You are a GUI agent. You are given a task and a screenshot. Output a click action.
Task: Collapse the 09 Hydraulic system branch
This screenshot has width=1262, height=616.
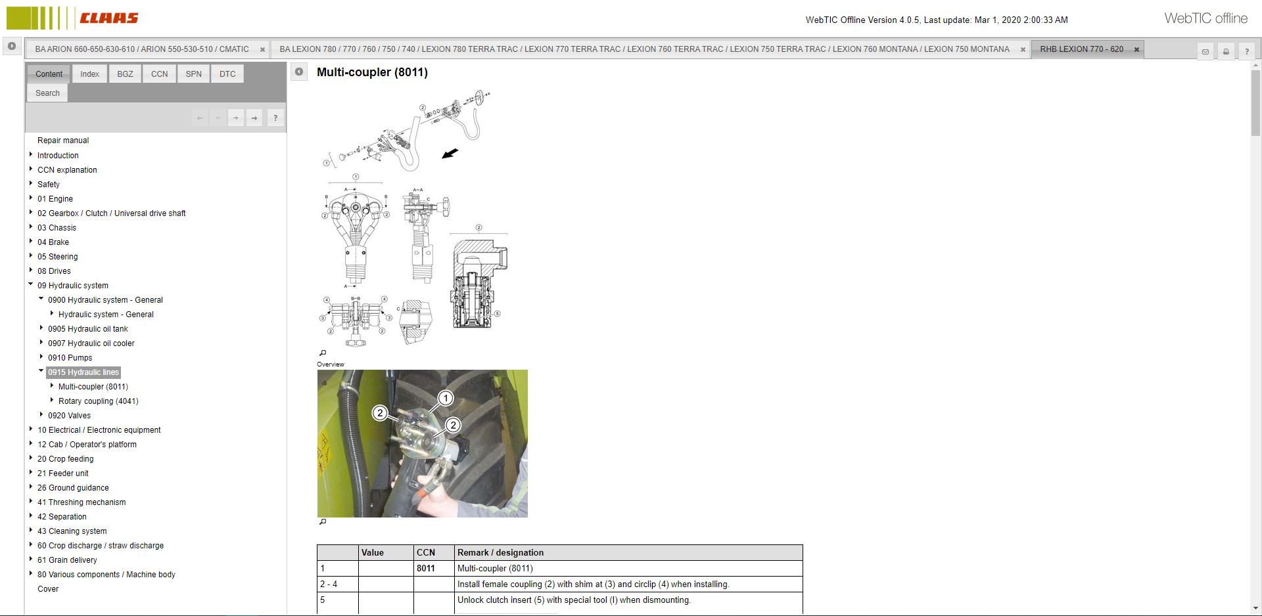click(x=30, y=284)
